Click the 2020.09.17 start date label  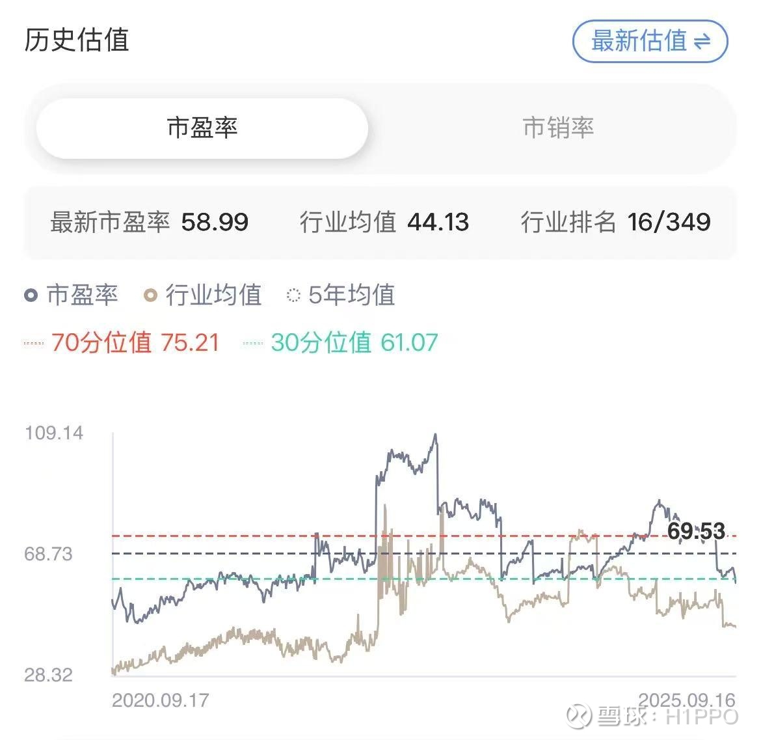pyautogui.click(x=161, y=700)
